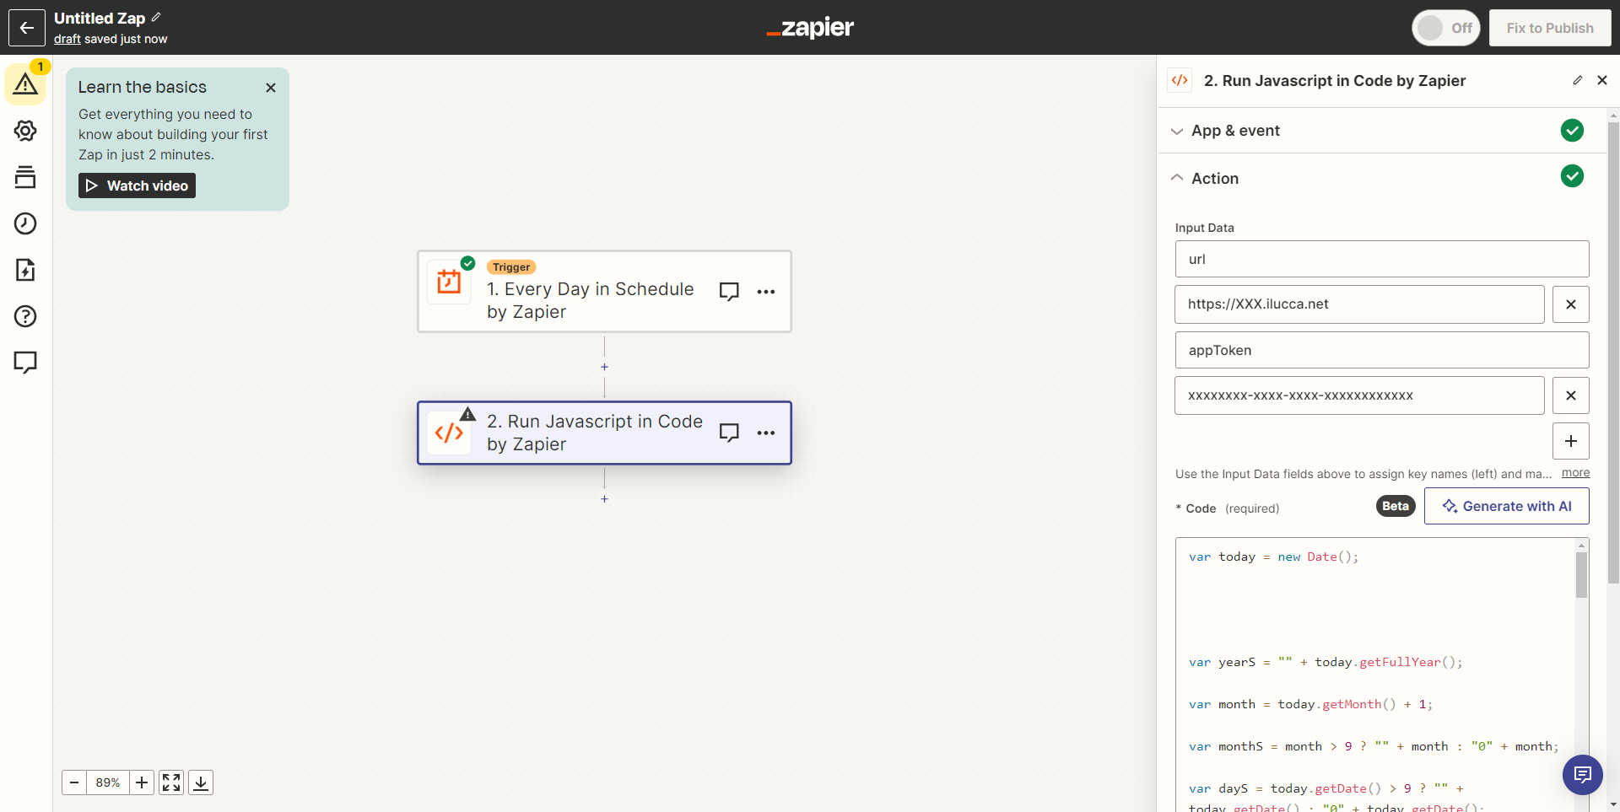Select the Every Day in Schedule trigger card
This screenshot has height=812, width=1620.
[604, 292]
